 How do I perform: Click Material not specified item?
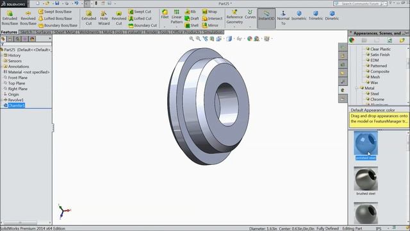click(x=26, y=72)
